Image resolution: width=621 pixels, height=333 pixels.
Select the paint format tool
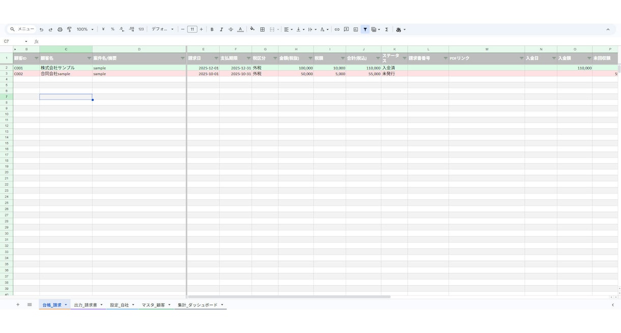(69, 29)
